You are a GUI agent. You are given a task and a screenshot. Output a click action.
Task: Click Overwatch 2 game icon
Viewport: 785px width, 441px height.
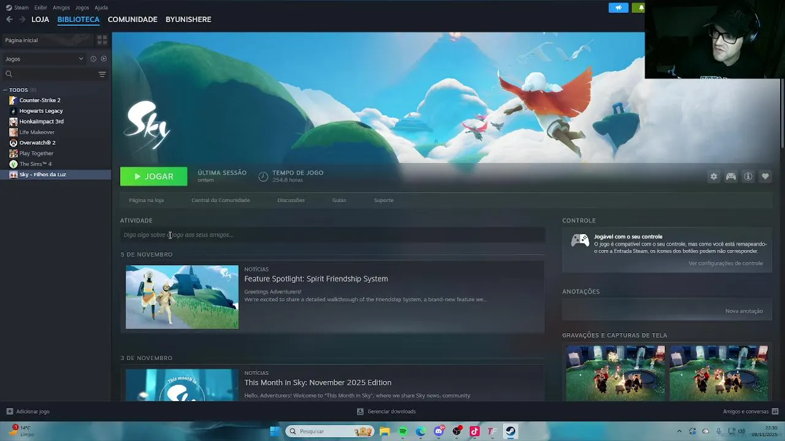coord(13,143)
